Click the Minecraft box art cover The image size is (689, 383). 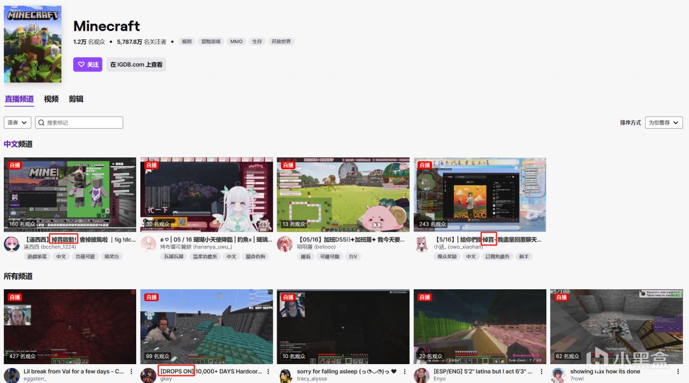32,44
